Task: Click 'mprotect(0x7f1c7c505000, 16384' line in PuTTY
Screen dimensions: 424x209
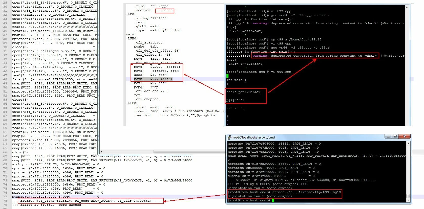Action: (274, 144)
